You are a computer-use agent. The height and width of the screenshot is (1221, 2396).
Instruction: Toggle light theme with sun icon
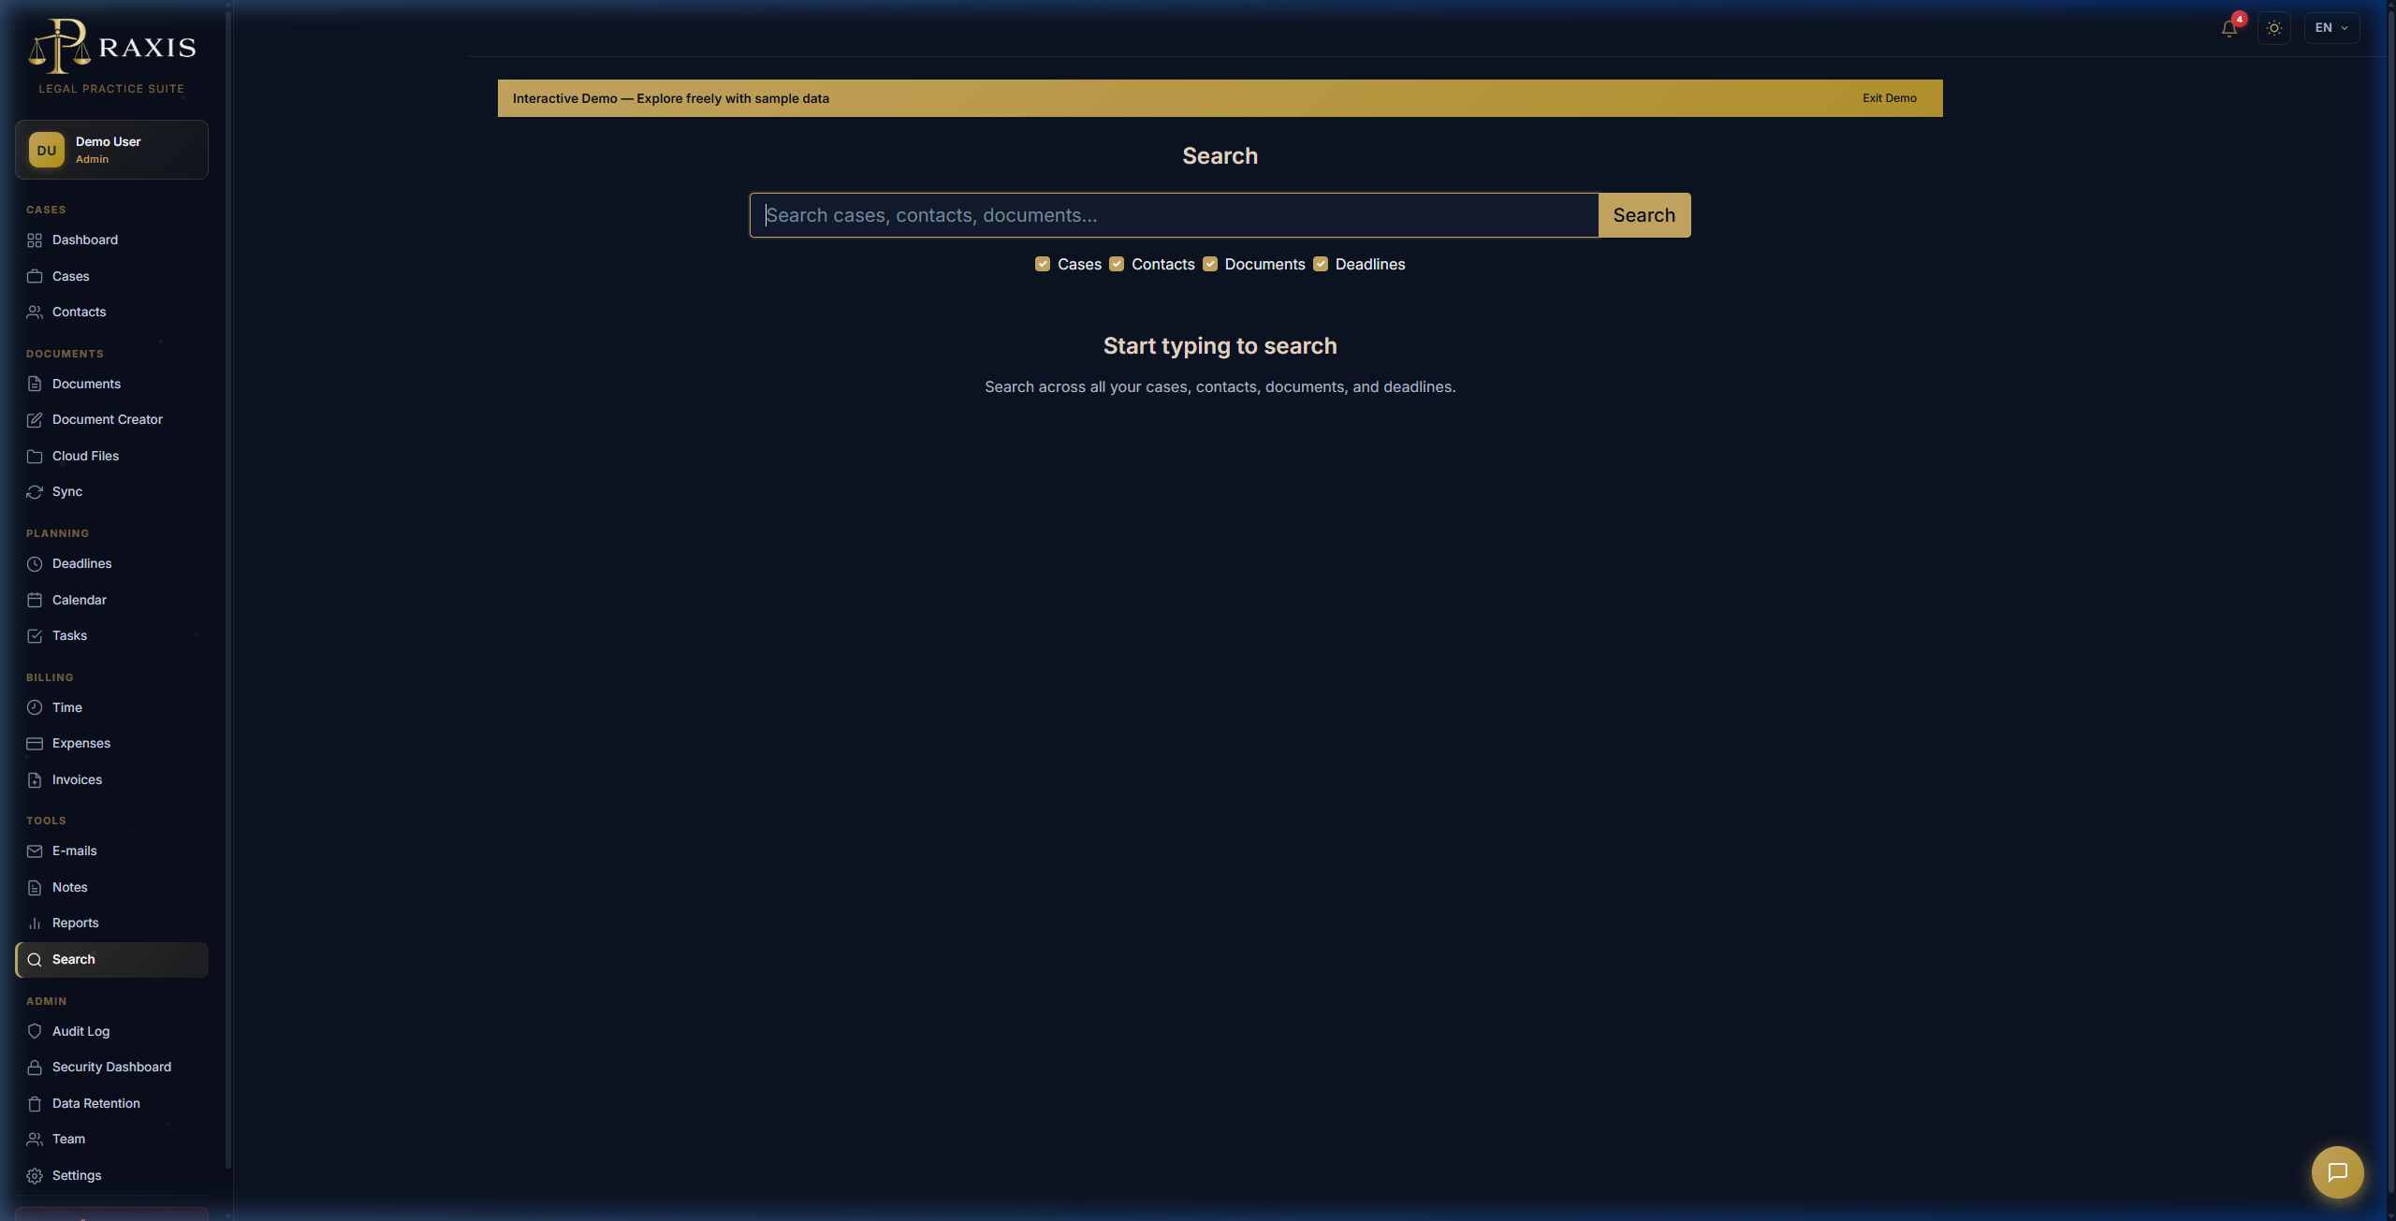pos(2274,28)
